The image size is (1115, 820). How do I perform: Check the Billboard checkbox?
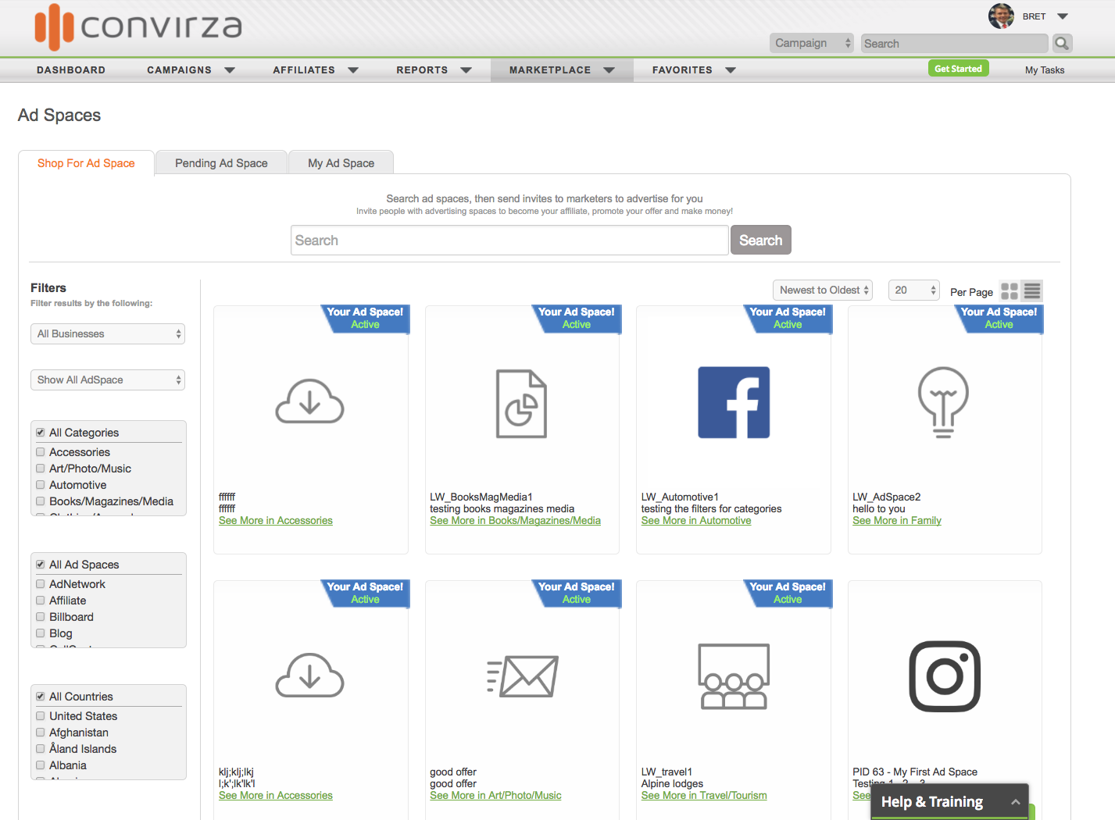41,616
